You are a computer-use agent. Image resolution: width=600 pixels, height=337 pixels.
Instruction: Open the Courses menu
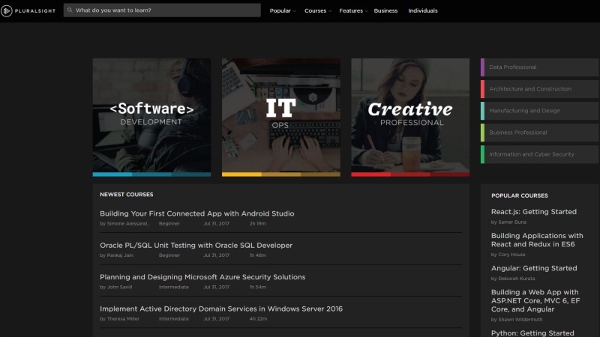tap(315, 10)
